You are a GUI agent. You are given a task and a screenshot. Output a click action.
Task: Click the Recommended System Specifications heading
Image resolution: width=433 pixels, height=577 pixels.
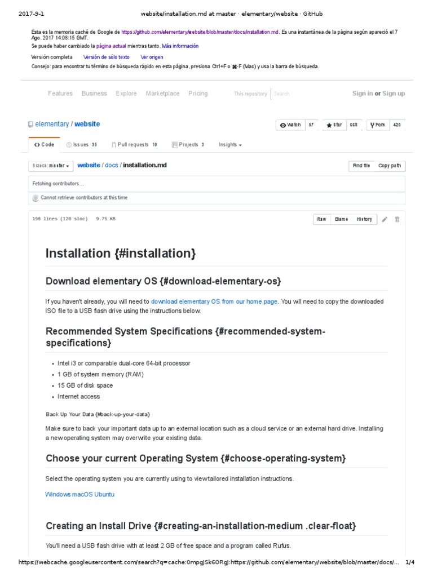pos(185,337)
